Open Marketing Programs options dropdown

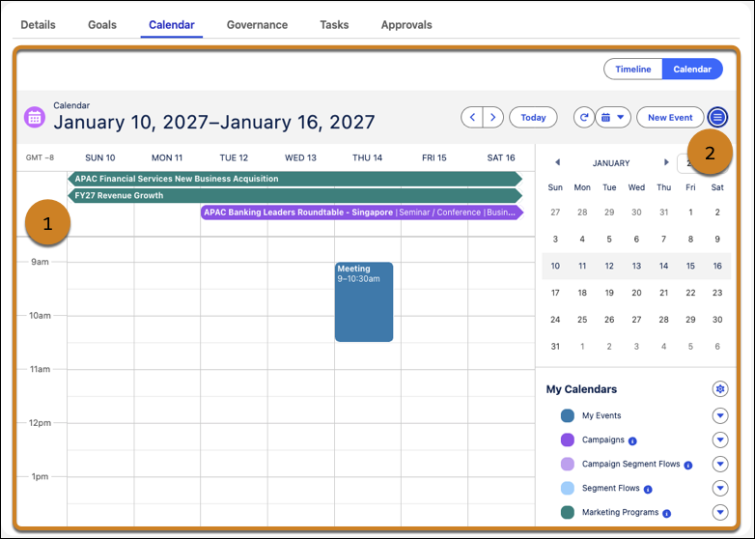[720, 512]
